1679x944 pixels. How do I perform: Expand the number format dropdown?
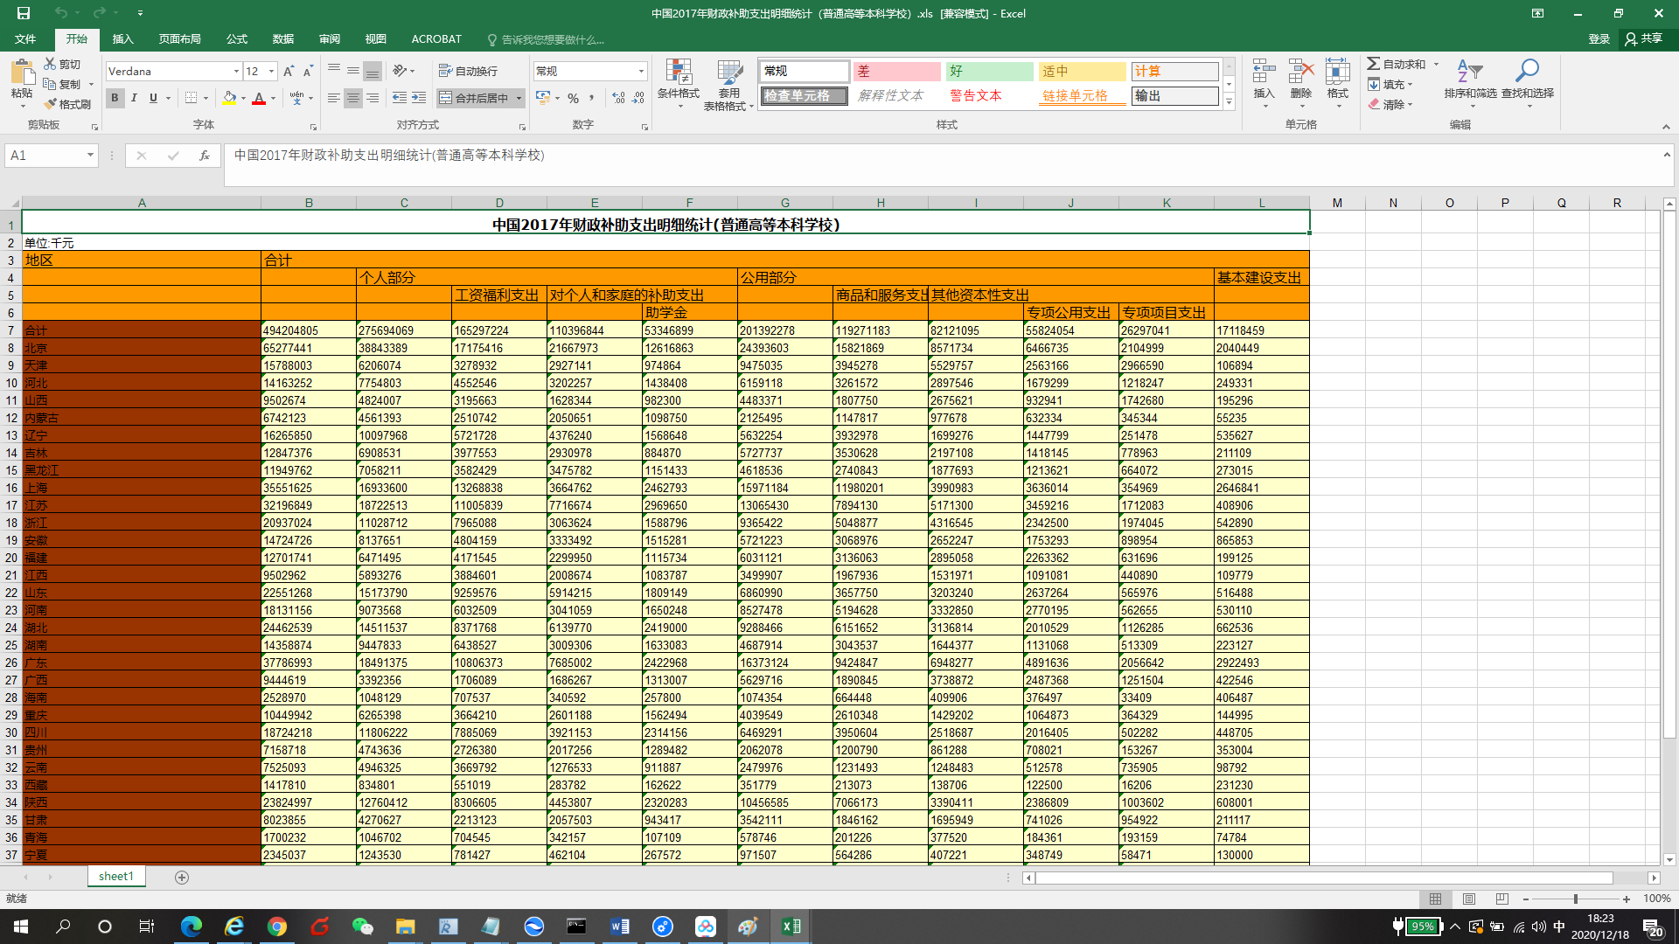point(641,71)
